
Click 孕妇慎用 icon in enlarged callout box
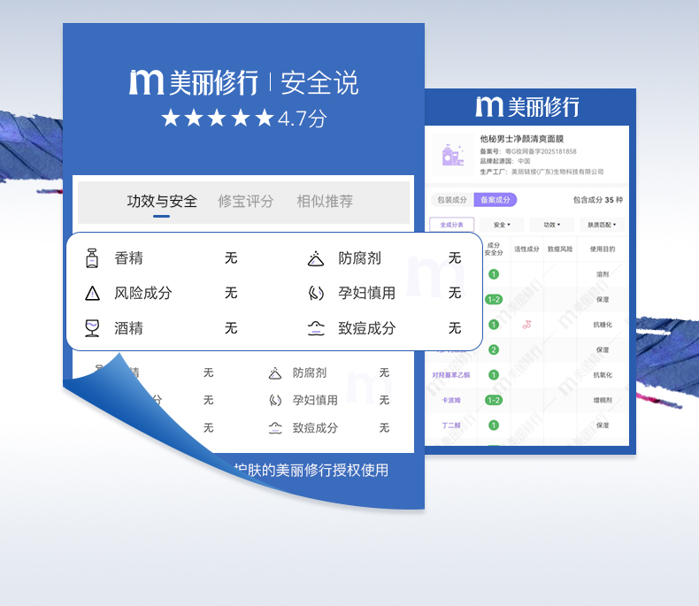click(316, 293)
